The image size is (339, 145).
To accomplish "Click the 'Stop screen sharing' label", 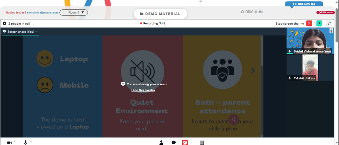I will click(x=290, y=24).
